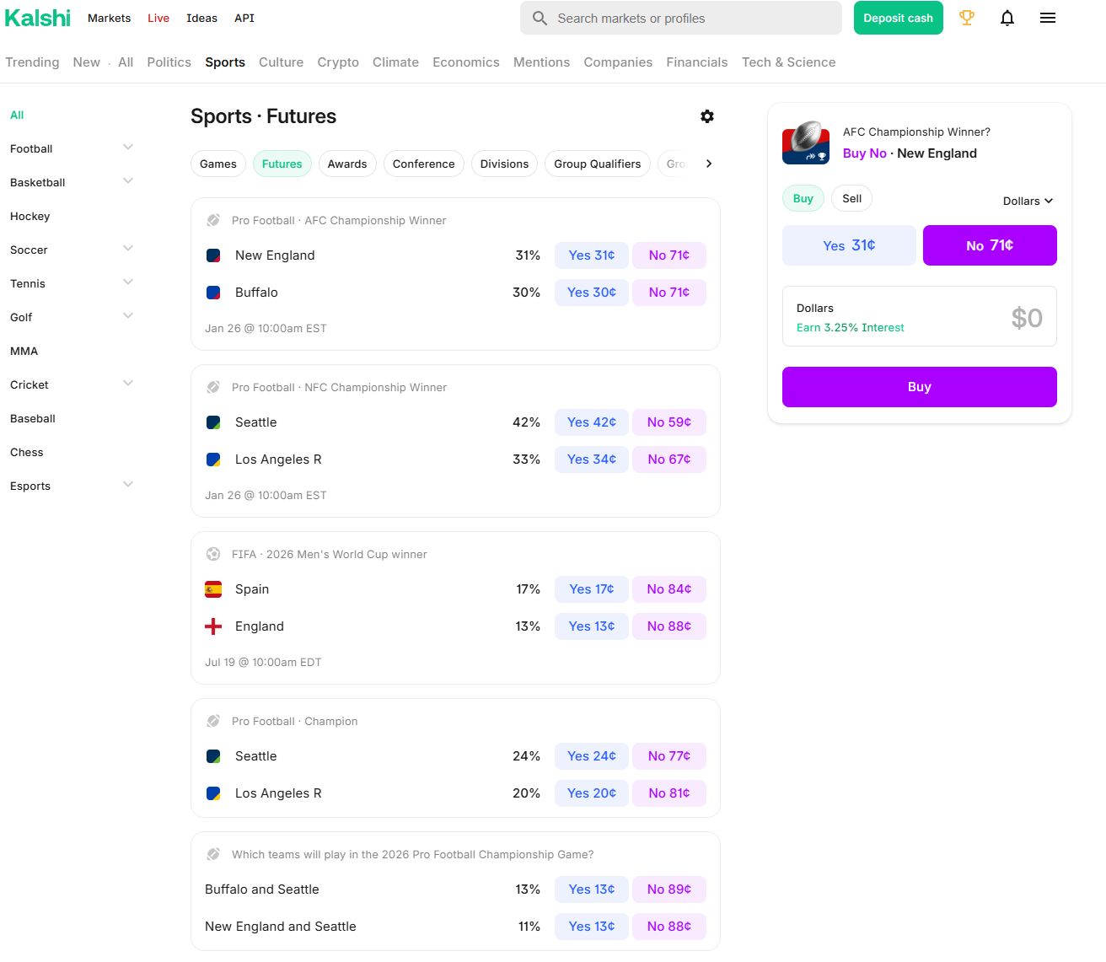Open the Markets menu item
The width and height of the screenshot is (1106, 962).
[109, 18]
